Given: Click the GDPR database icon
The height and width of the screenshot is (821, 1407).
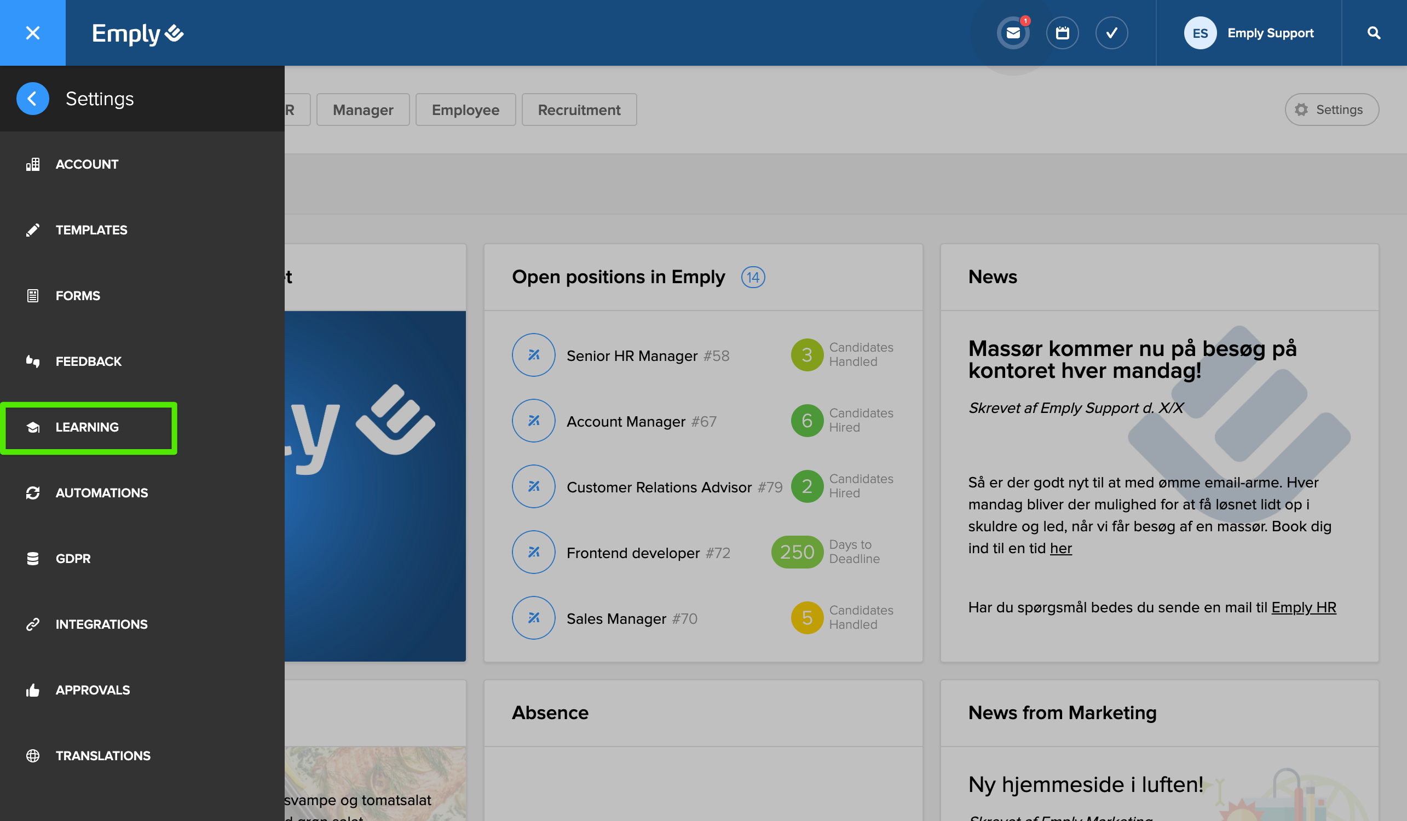Looking at the screenshot, I should (x=33, y=559).
